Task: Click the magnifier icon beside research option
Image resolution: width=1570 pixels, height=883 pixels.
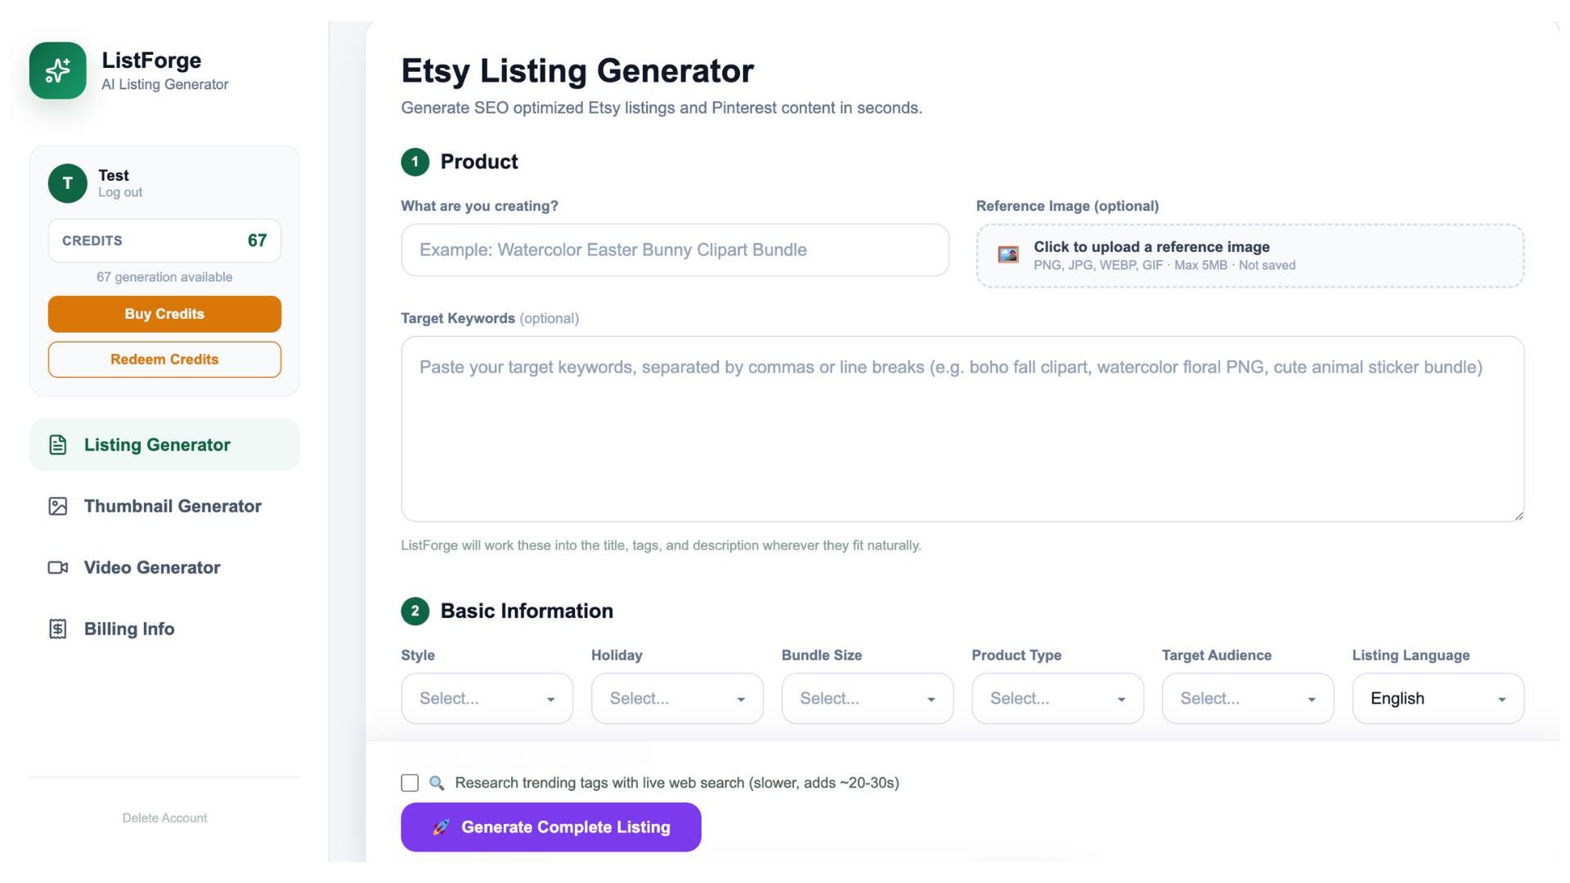Action: [437, 783]
